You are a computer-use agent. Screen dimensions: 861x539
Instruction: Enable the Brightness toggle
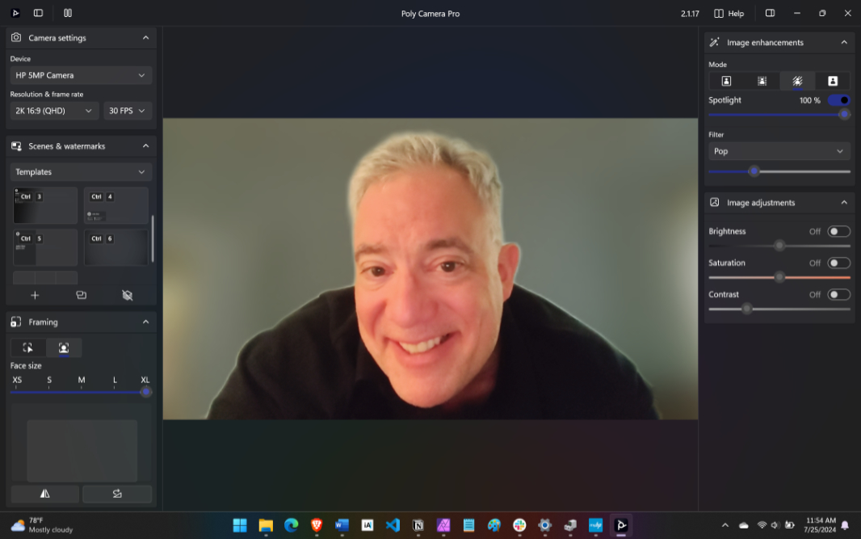[839, 231]
